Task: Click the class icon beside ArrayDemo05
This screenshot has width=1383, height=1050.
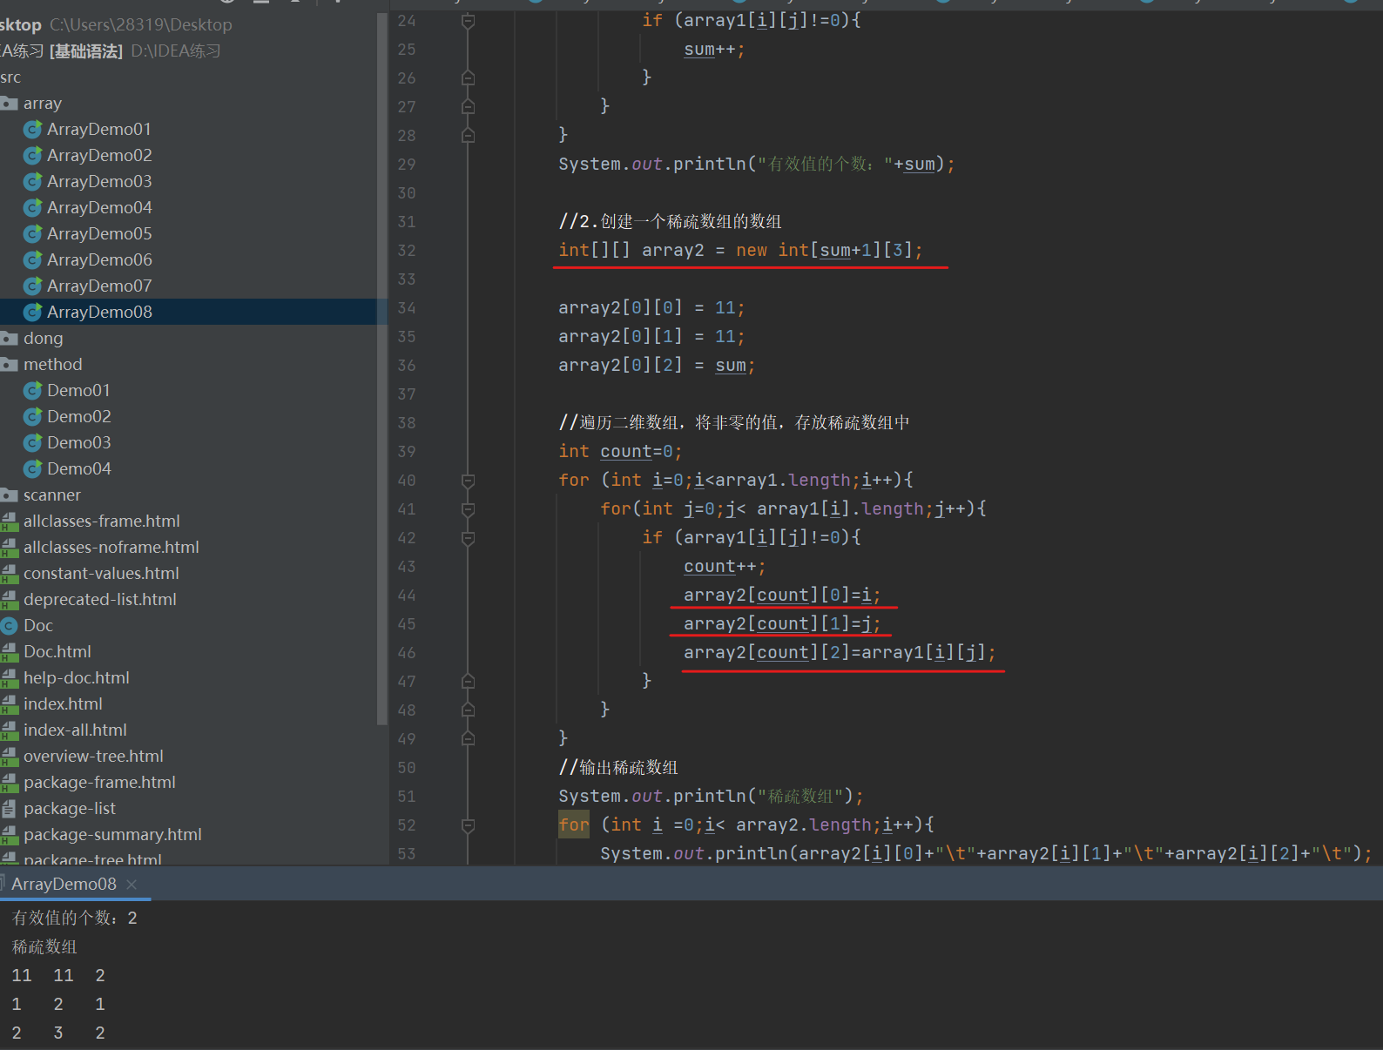Action: tap(33, 234)
